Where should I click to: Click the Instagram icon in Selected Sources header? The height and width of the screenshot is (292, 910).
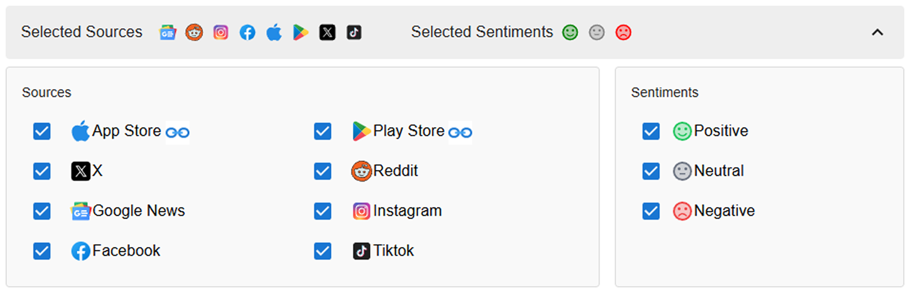point(221,32)
